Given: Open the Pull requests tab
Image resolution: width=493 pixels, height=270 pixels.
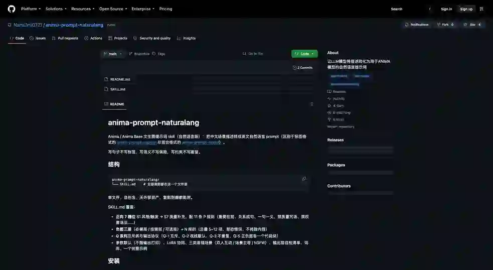Looking at the screenshot, I should [65, 38].
